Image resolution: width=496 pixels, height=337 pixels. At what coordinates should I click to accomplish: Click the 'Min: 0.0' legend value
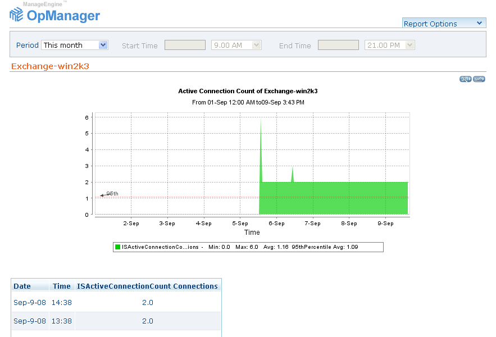point(219,247)
